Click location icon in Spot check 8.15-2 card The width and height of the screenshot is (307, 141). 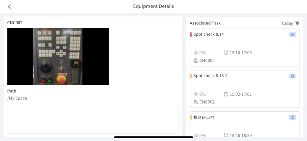click(196, 102)
